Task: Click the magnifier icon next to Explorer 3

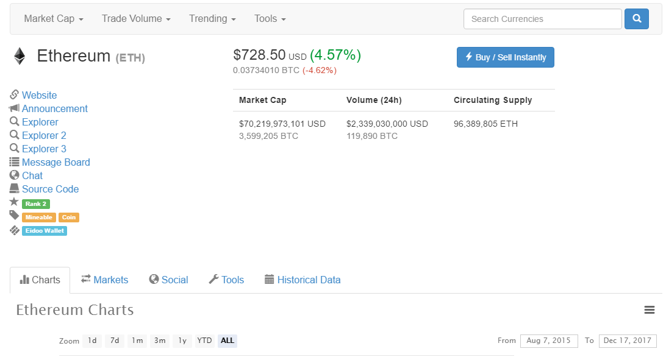Action: tap(15, 148)
